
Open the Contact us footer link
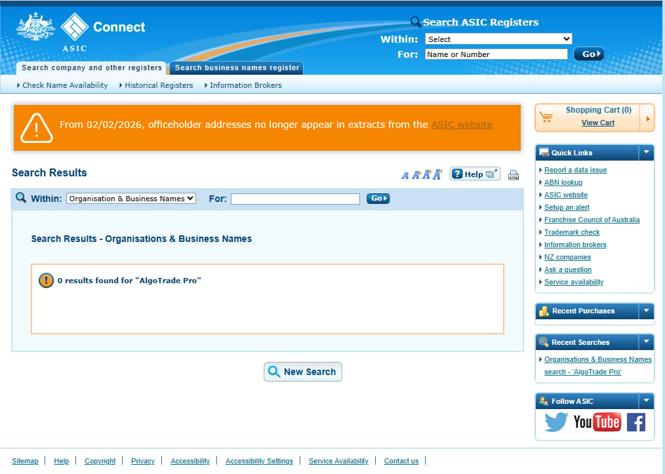[x=401, y=461]
